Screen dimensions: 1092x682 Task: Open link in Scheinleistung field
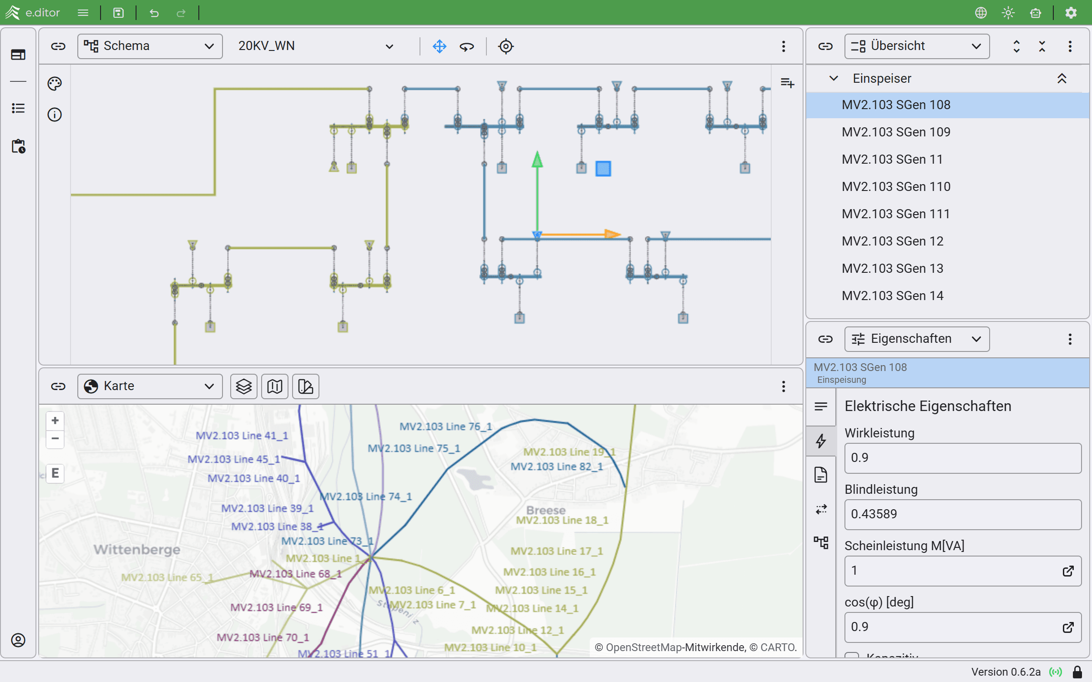(1068, 571)
